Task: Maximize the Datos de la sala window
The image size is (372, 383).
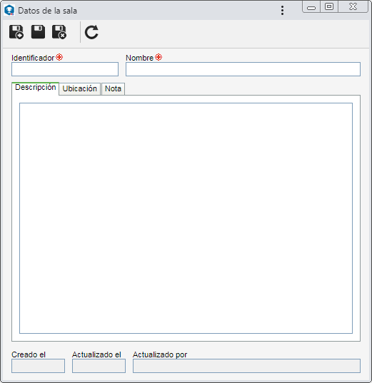Action: point(329,6)
